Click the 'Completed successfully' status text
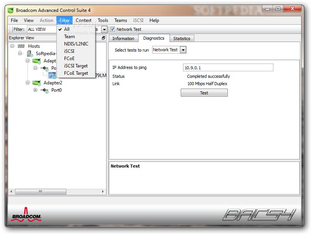The image size is (312, 235). click(209, 76)
